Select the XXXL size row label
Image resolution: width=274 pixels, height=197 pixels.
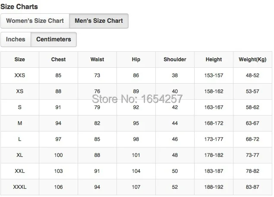point(20,187)
